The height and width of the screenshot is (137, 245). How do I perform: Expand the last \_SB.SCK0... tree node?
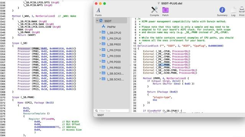(x=100, y=79)
